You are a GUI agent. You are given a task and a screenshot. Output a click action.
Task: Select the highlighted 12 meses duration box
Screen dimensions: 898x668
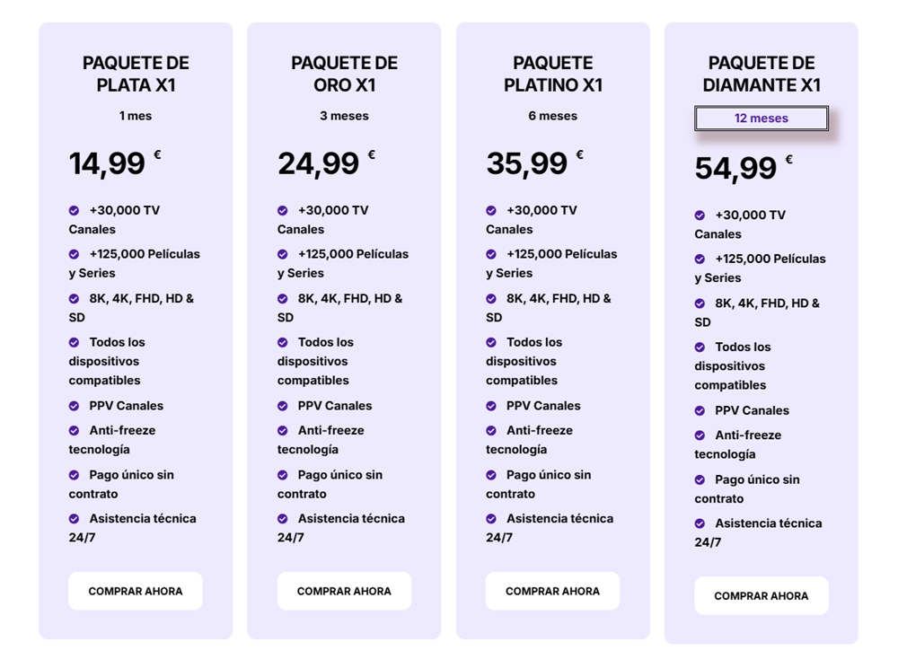(761, 119)
